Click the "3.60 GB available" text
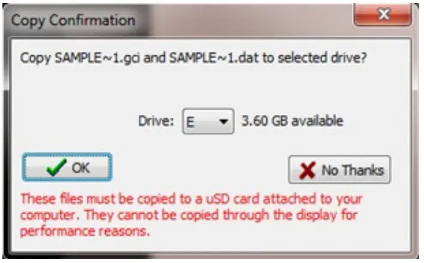Screen dimensions: 424x263 [x=292, y=121]
